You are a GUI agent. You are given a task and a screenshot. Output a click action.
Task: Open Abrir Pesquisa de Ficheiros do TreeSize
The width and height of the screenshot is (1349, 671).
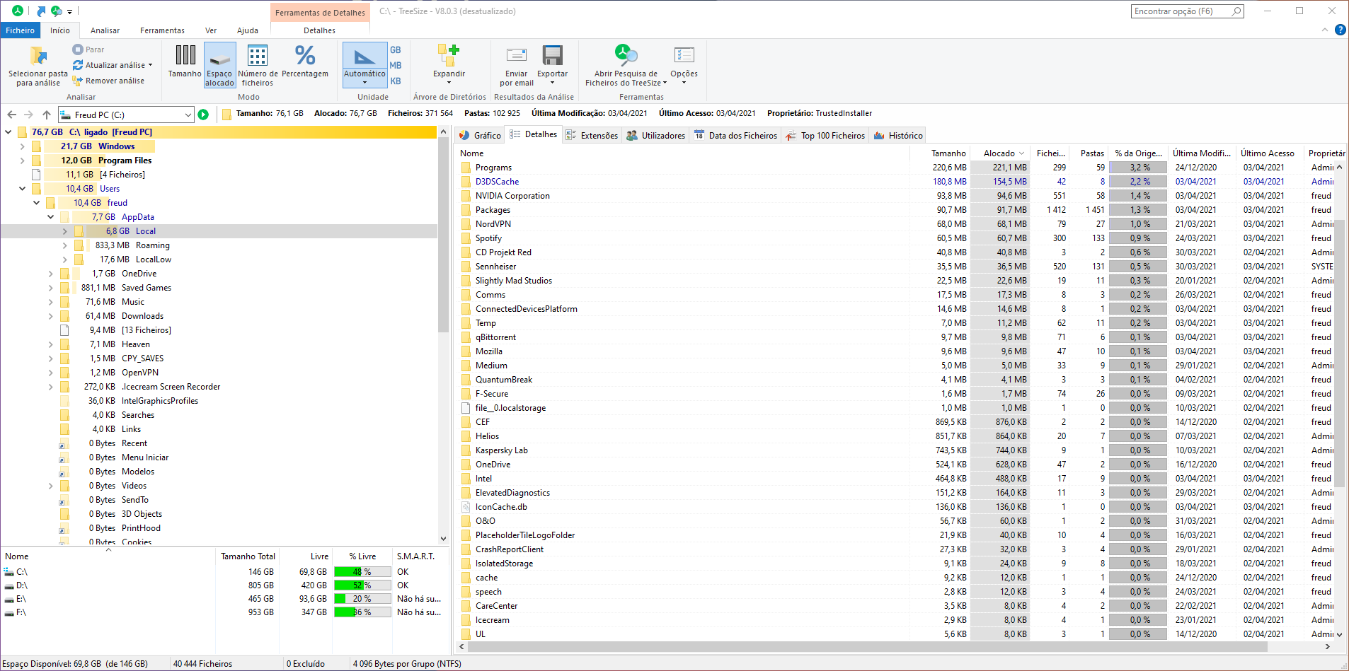[626, 65]
